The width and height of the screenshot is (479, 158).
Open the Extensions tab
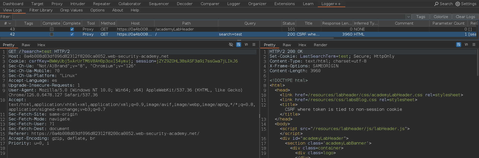pos(284,4)
